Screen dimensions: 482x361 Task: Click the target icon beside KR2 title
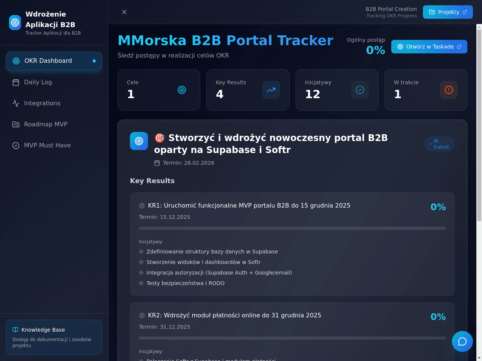click(x=142, y=315)
